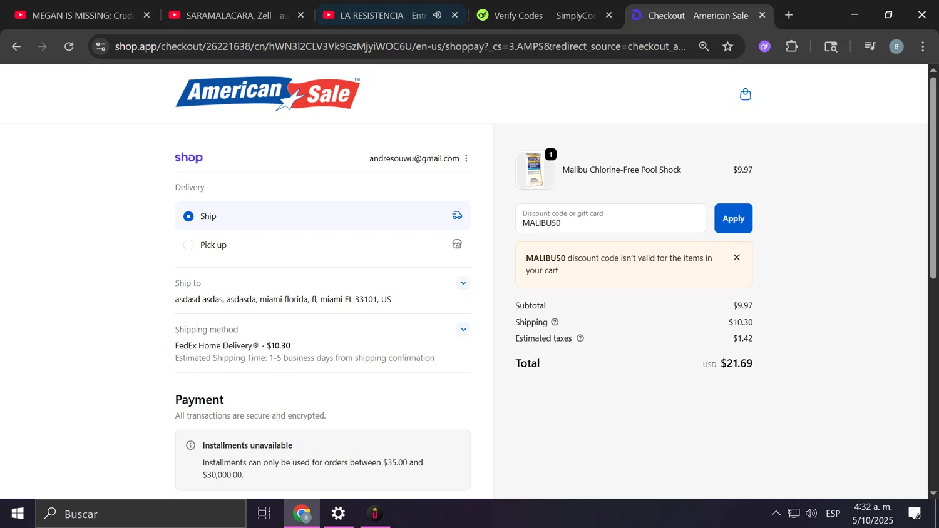The image size is (939, 528).
Task: Show Shipping info tooltip icon
Action: point(555,322)
